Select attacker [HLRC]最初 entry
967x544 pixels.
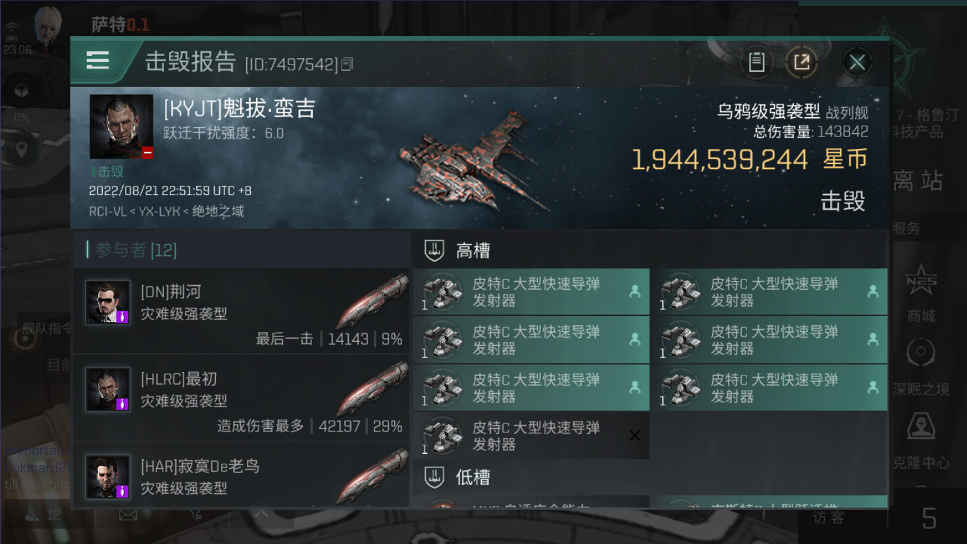click(241, 398)
